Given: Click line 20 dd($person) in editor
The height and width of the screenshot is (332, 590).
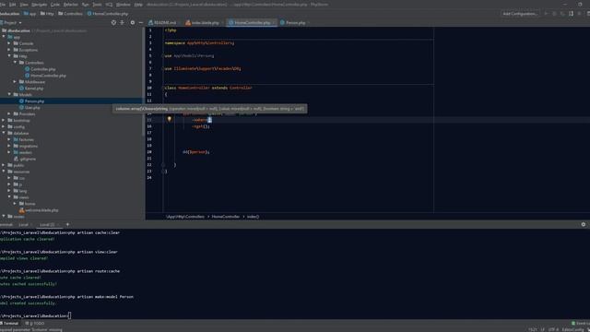Looking at the screenshot, I should pos(196,151).
